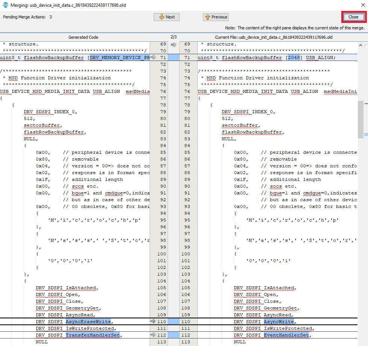
Task: Click the highlighted 2048 value in the right pane
Action: point(294,58)
